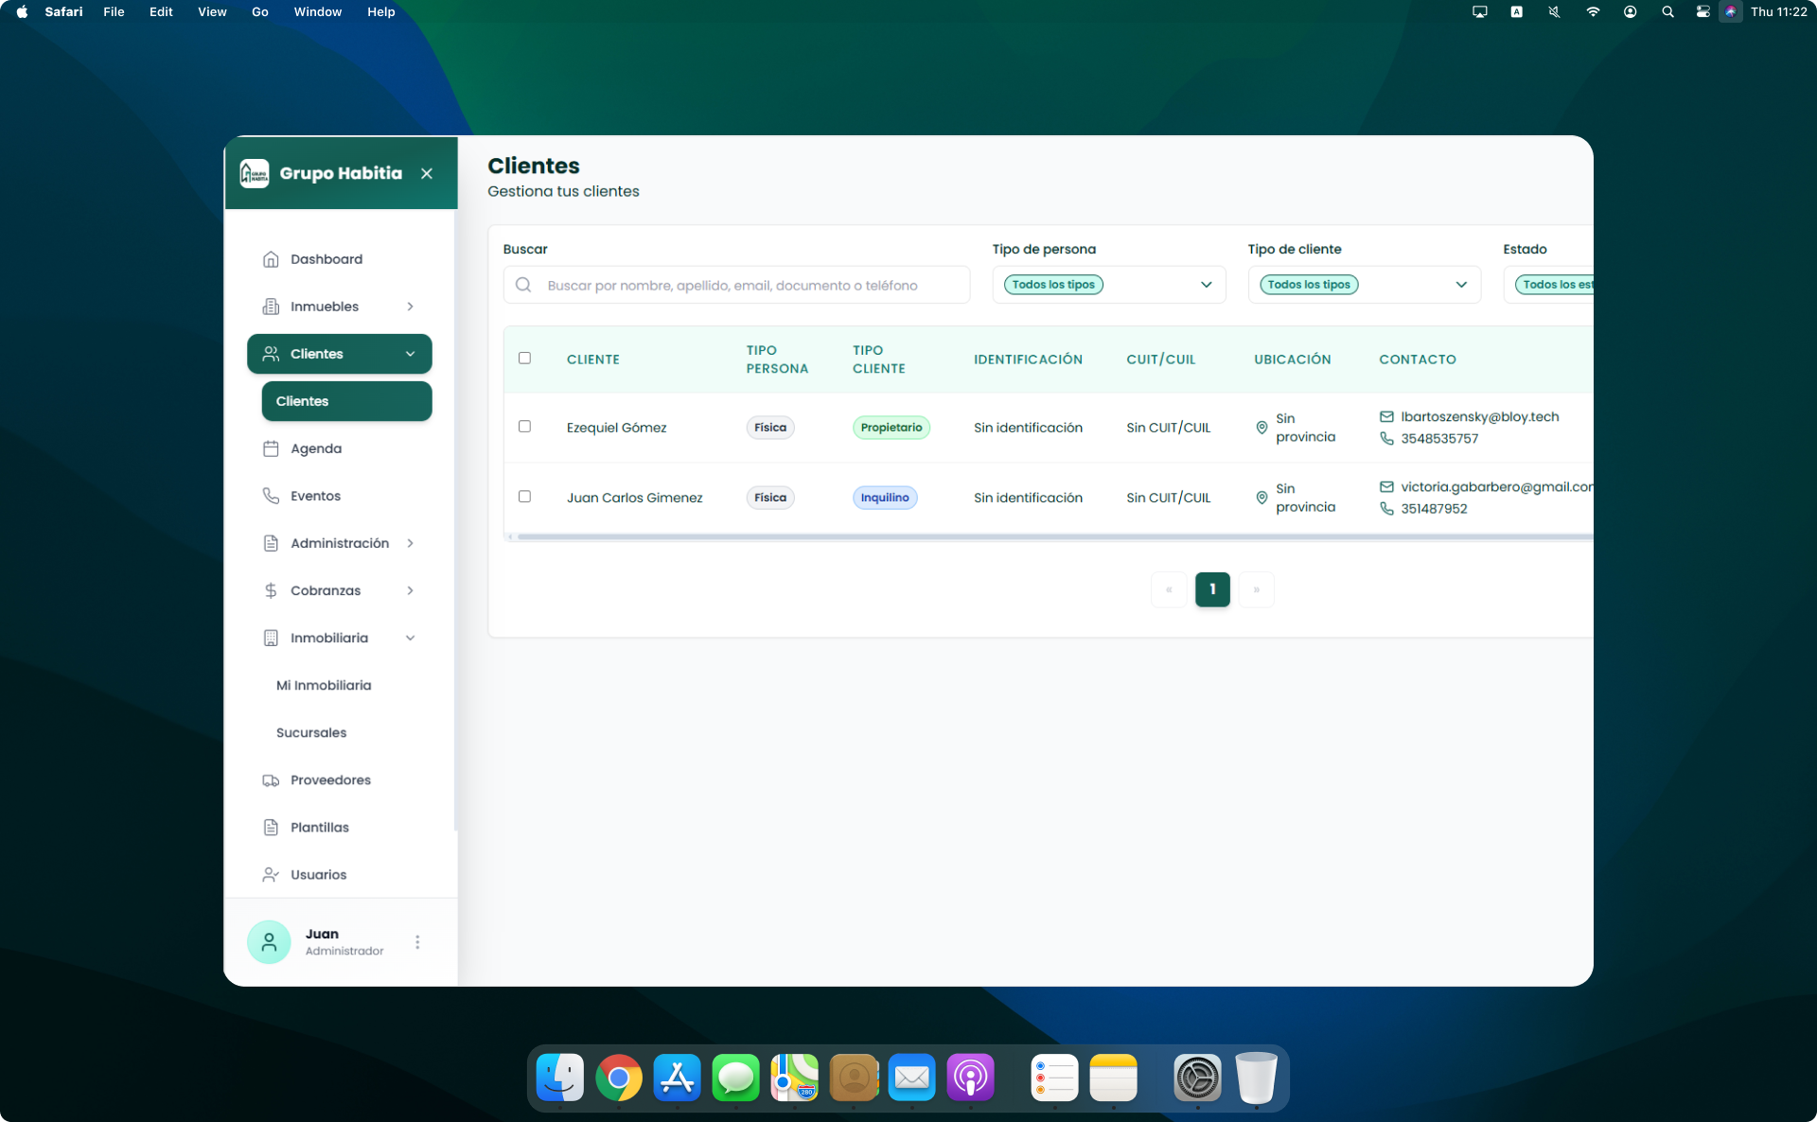Click the Usuarios person icon
1817x1122 pixels.
click(271, 875)
